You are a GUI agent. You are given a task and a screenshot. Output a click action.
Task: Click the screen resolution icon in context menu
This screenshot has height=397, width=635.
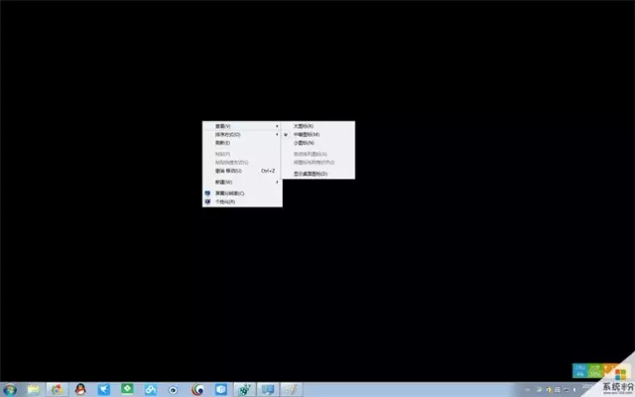coord(207,194)
